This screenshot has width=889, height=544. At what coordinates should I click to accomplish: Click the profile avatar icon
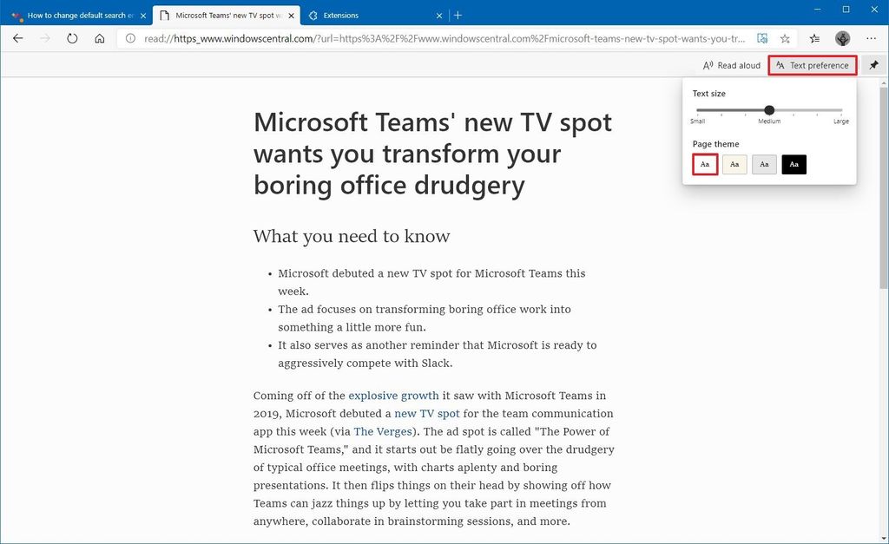[x=842, y=38]
